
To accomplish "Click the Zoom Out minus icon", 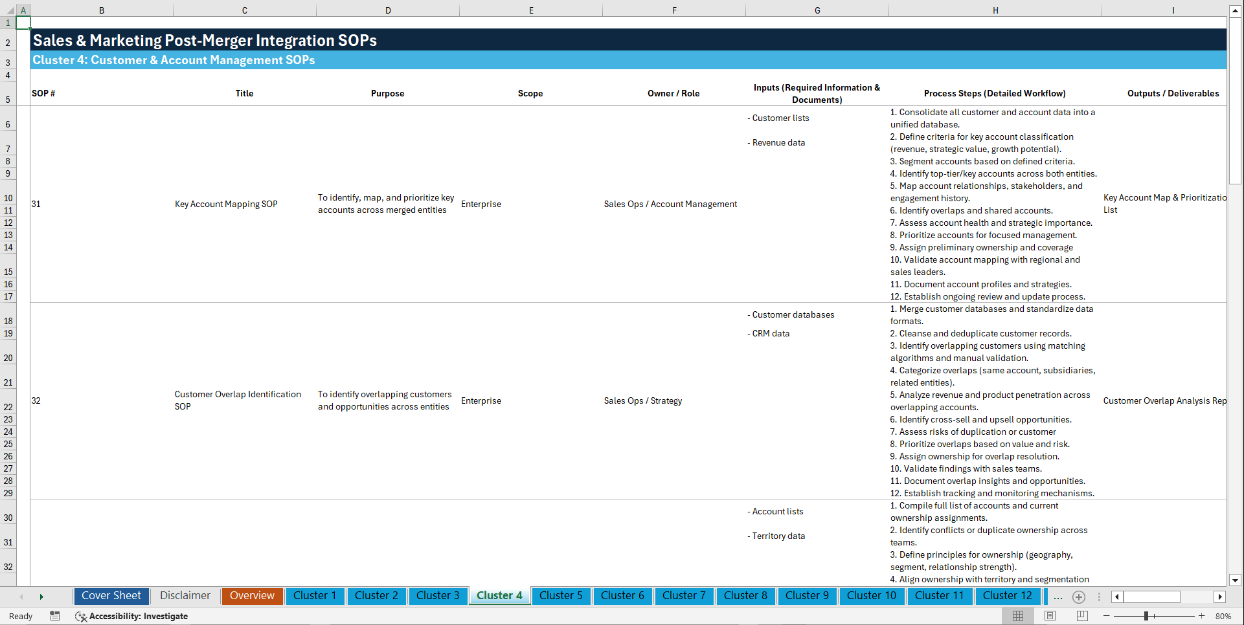I will click(x=1107, y=616).
